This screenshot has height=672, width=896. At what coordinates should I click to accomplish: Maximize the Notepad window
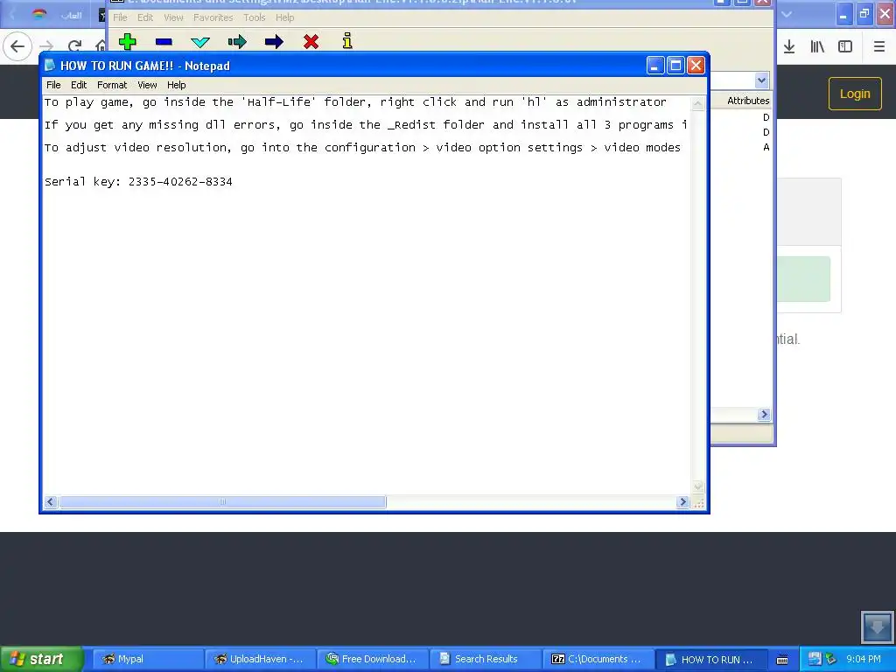(x=675, y=66)
